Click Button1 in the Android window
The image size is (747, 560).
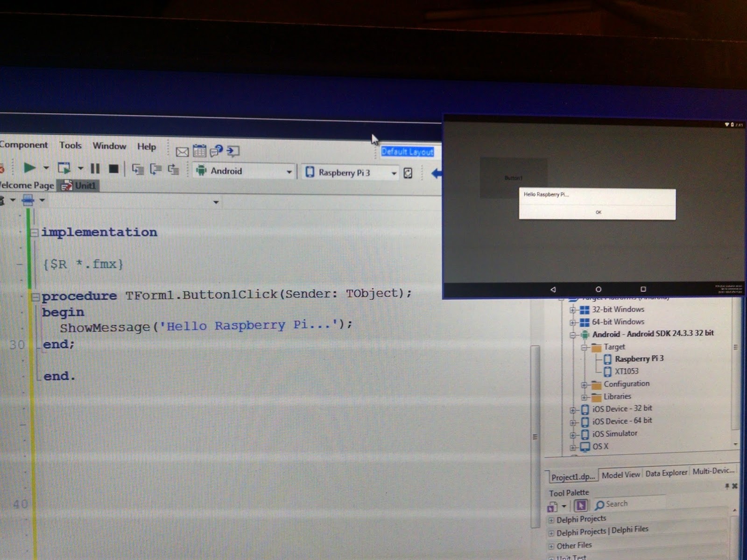pos(514,178)
